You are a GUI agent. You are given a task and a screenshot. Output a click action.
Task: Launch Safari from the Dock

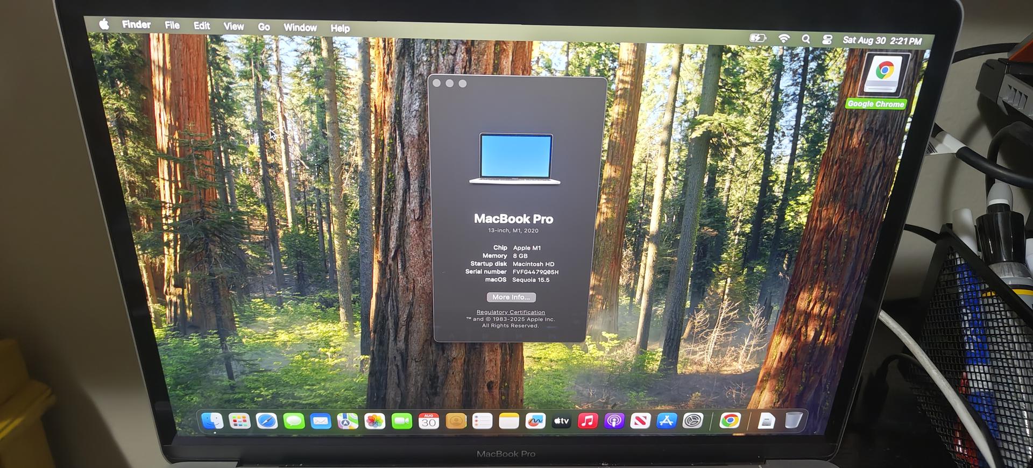coord(267,421)
